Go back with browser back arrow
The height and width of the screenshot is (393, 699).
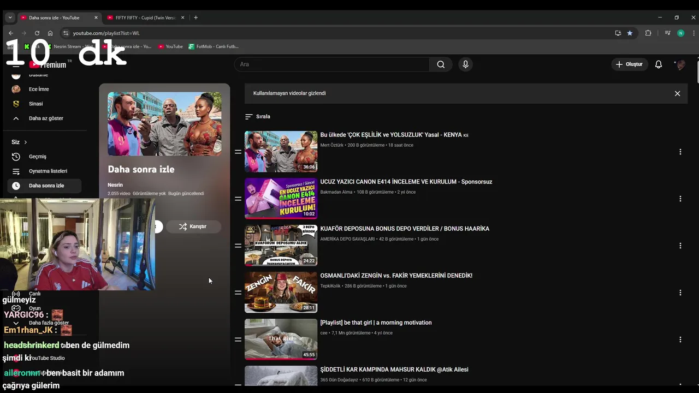point(10,33)
